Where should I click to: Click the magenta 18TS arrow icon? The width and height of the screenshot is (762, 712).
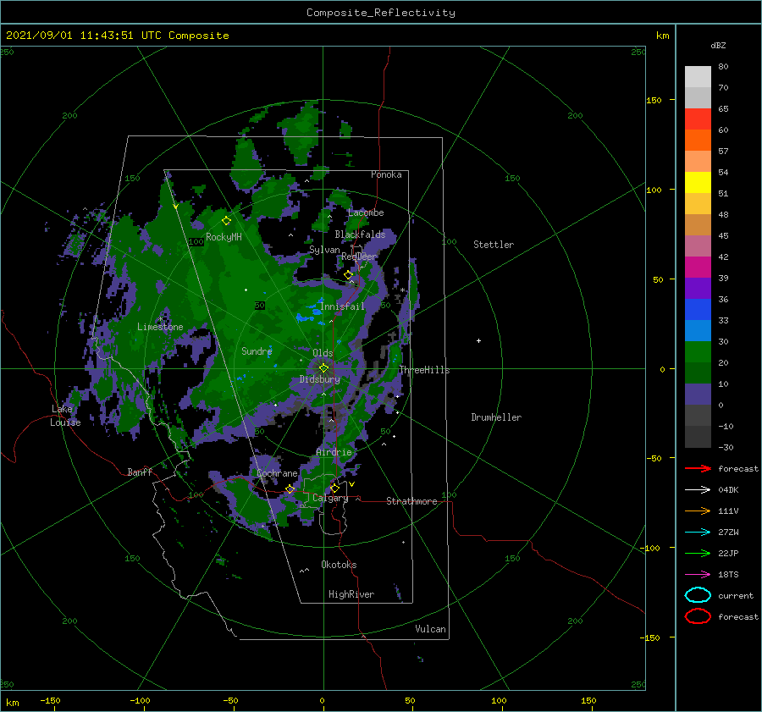(698, 575)
